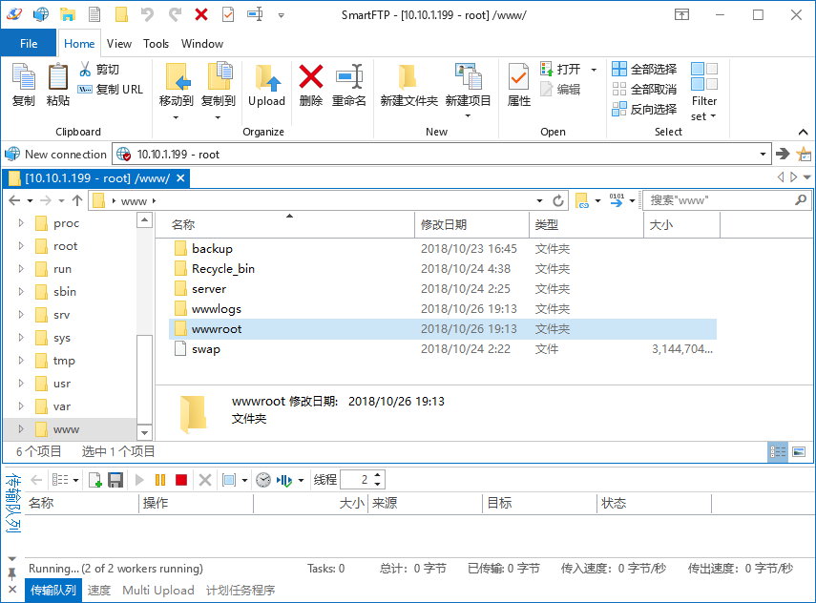
Task: Select the swap file
Action: (442, 348)
